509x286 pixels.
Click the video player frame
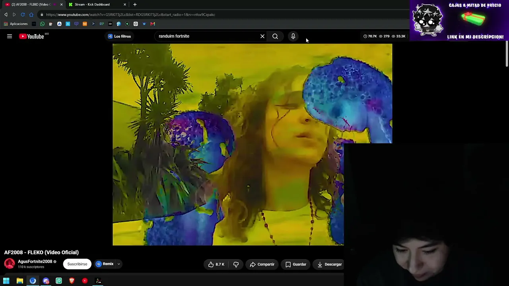pyautogui.click(x=252, y=145)
